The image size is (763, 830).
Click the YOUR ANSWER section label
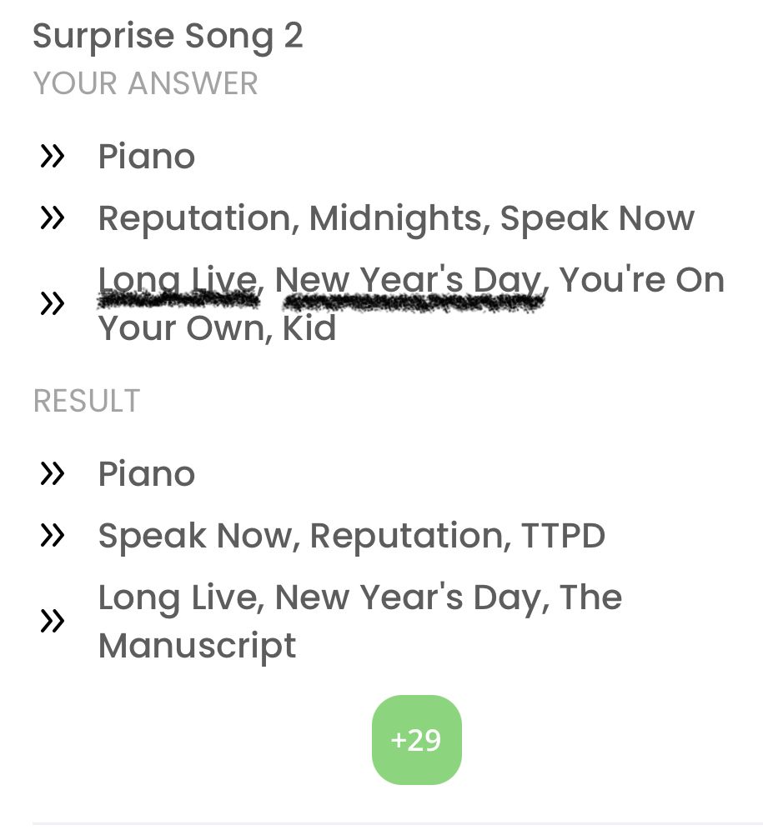(145, 83)
